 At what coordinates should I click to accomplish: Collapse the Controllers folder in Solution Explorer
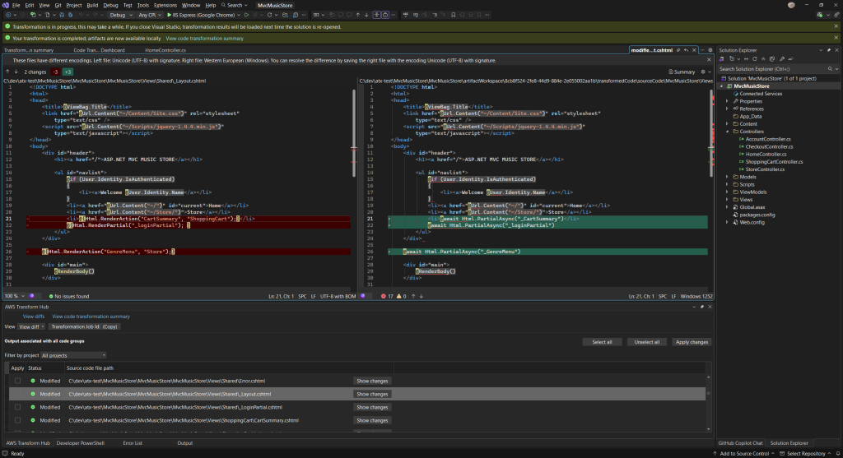click(727, 132)
